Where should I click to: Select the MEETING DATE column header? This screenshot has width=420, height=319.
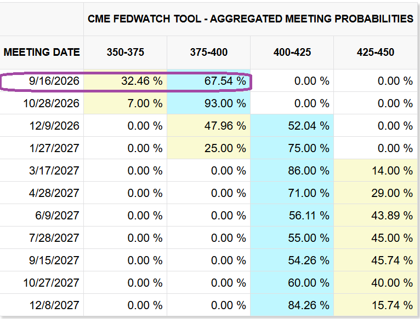(x=42, y=52)
